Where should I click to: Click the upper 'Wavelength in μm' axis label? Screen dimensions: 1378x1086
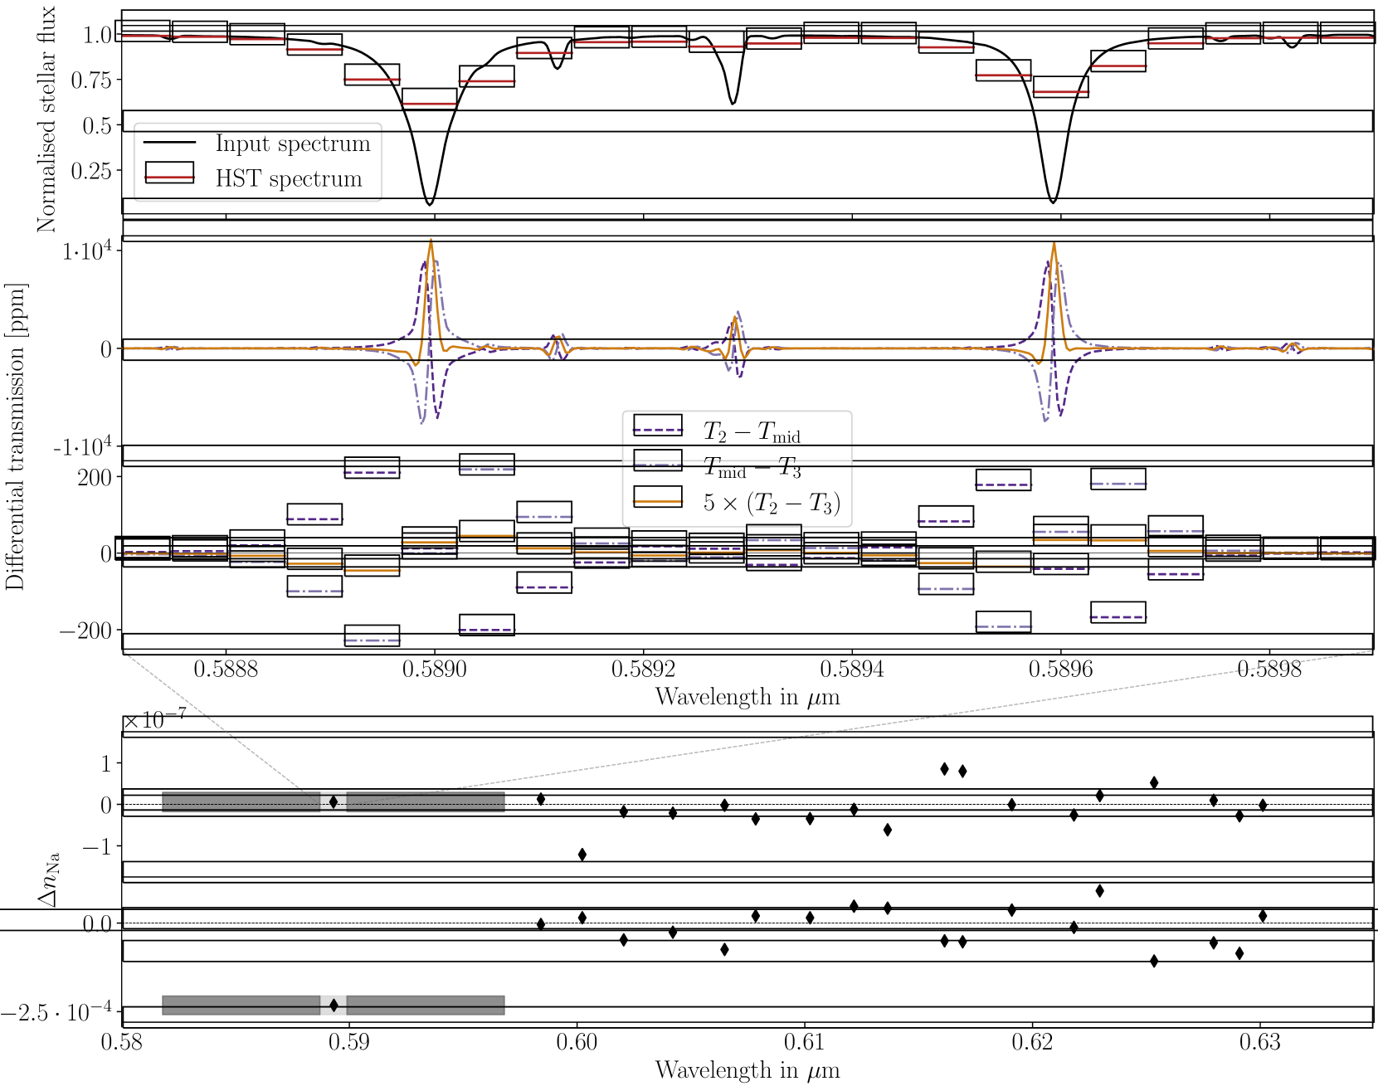click(747, 696)
